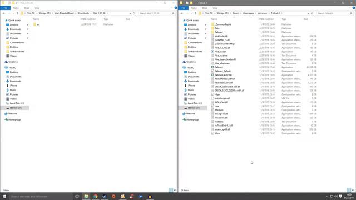Screen dimensions: 356x200
Task: Select the src folder in the left window
Action: [x=38, y=24]
